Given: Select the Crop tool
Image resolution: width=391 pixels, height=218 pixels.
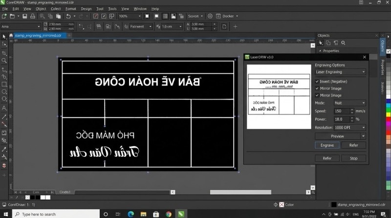Looking at the screenshot, I should pos(4,53).
